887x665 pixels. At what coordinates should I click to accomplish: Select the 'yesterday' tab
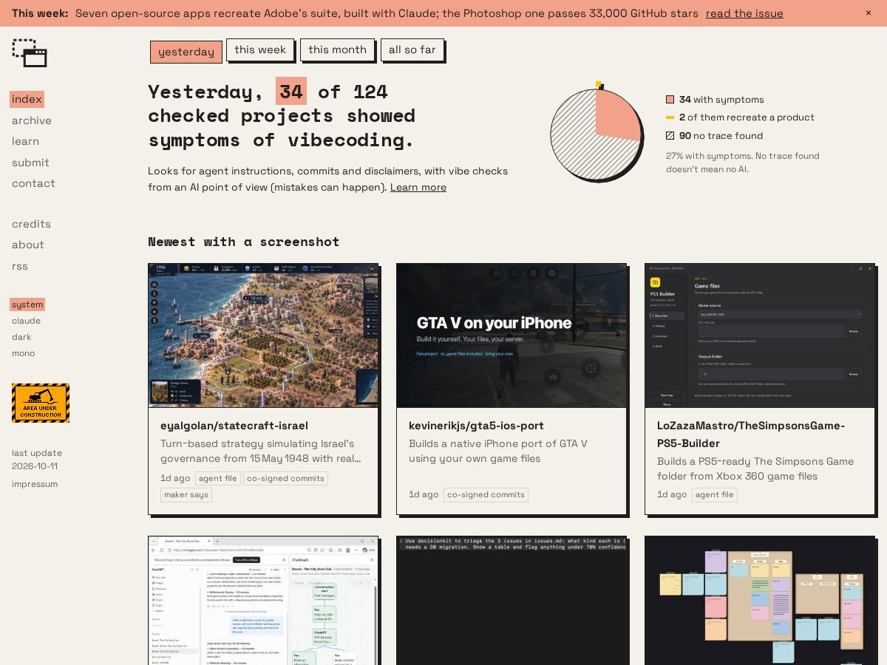pyautogui.click(x=186, y=52)
